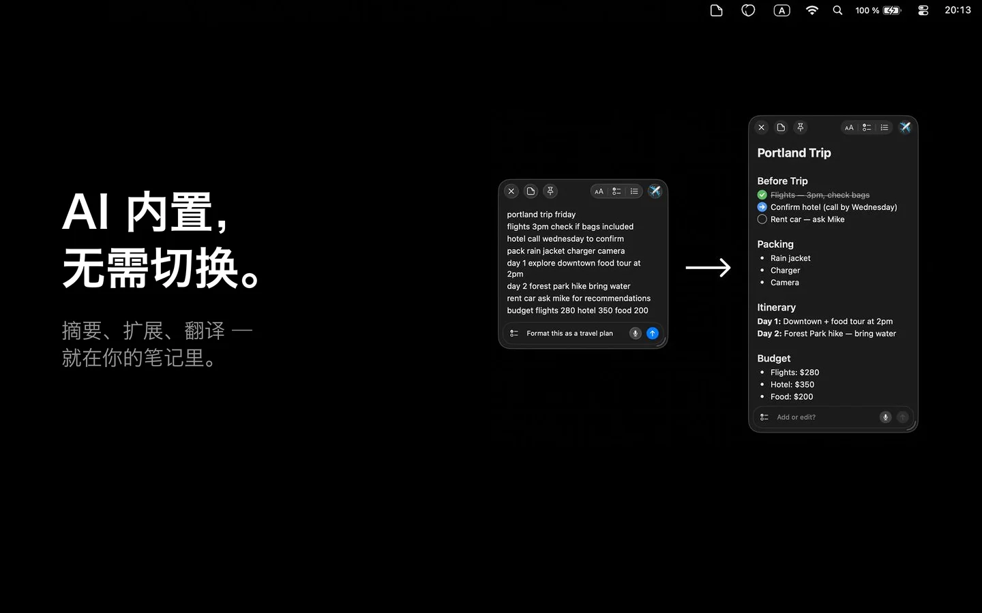
Task: Click the Budget heading
Action: point(773,358)
